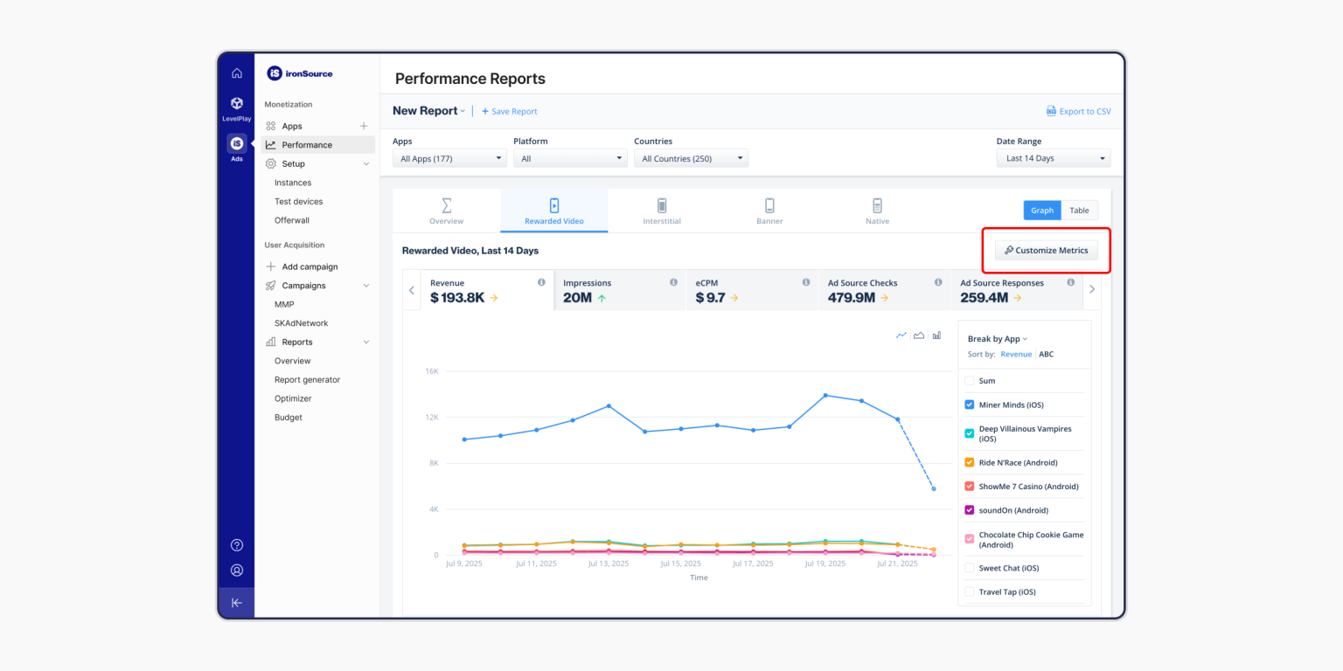Open the help icon at sidebar bottom
The image size is (1343, 671).
(236, 544)
